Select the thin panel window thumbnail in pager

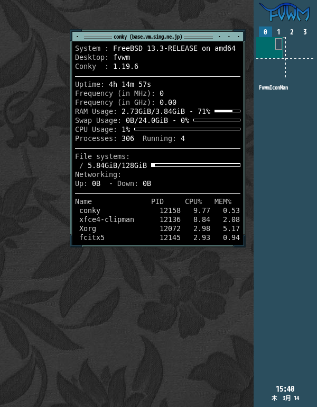284,48
